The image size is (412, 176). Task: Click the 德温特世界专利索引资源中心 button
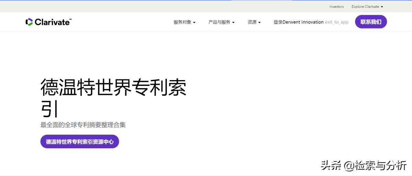(x=80, y=141)
